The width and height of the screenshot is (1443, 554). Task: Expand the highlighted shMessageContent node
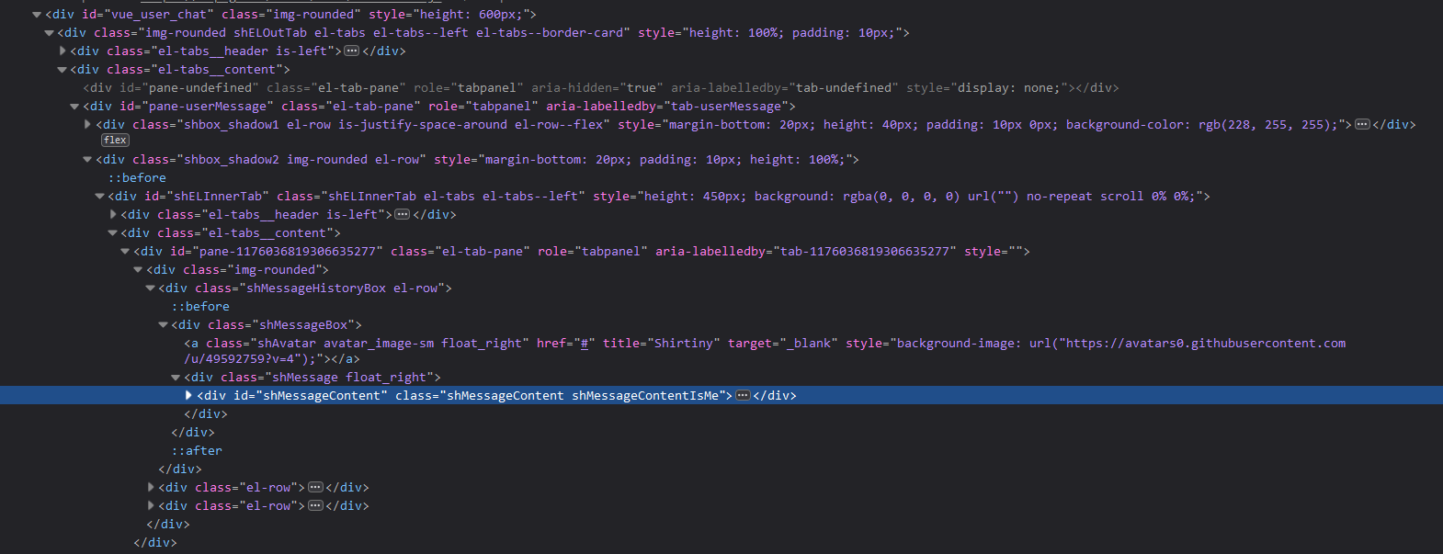pos(189,396)
